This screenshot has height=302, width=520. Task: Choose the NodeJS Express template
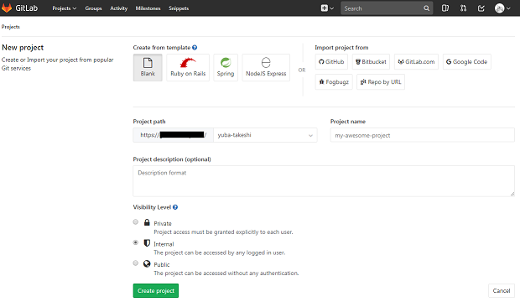(266, 67)
